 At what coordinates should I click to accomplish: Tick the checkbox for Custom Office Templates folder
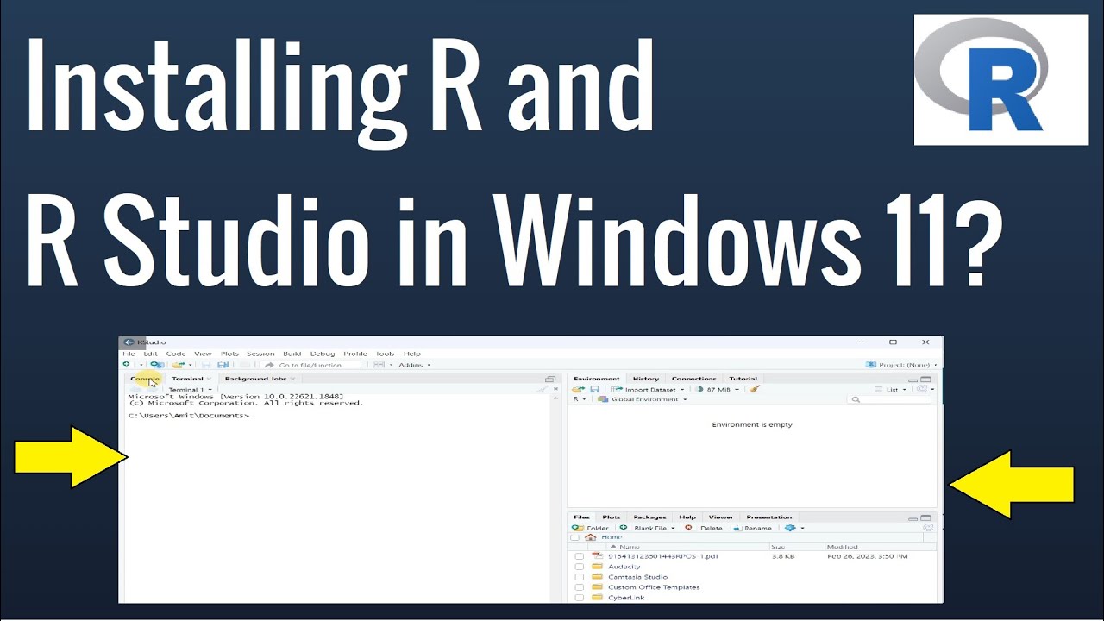(580, 587)
